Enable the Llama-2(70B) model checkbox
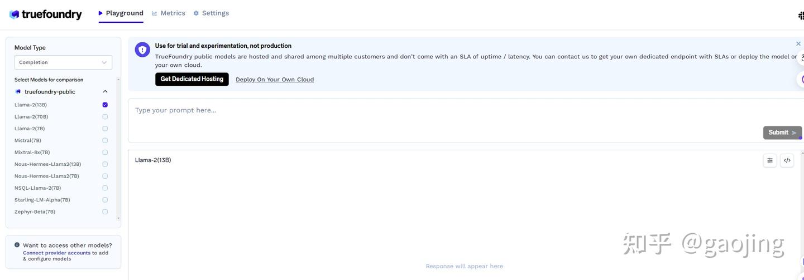804x280 pixels. (x=105, y=117)
